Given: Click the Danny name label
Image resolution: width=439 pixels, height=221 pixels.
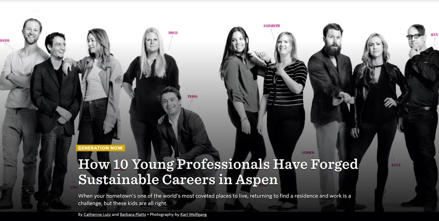Looking at the screenshot, I should [5, 41].
